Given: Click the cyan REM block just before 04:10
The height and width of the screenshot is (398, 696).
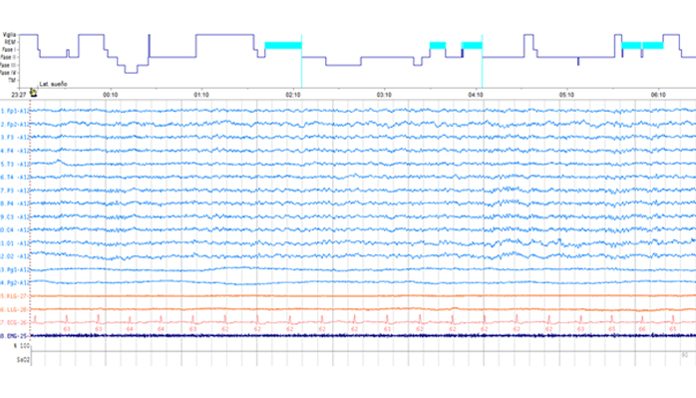Looking at the screenshot, I should [472, 45].
